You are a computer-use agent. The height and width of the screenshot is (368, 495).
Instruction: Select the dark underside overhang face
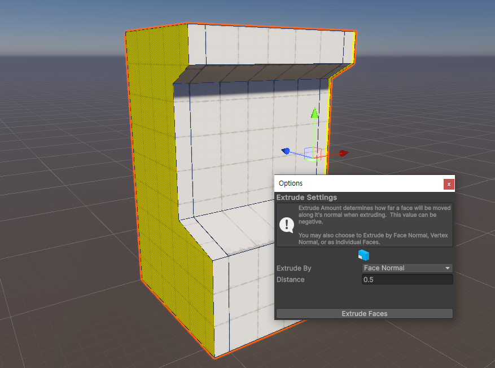pyautogui.click(x=254, y=73)
